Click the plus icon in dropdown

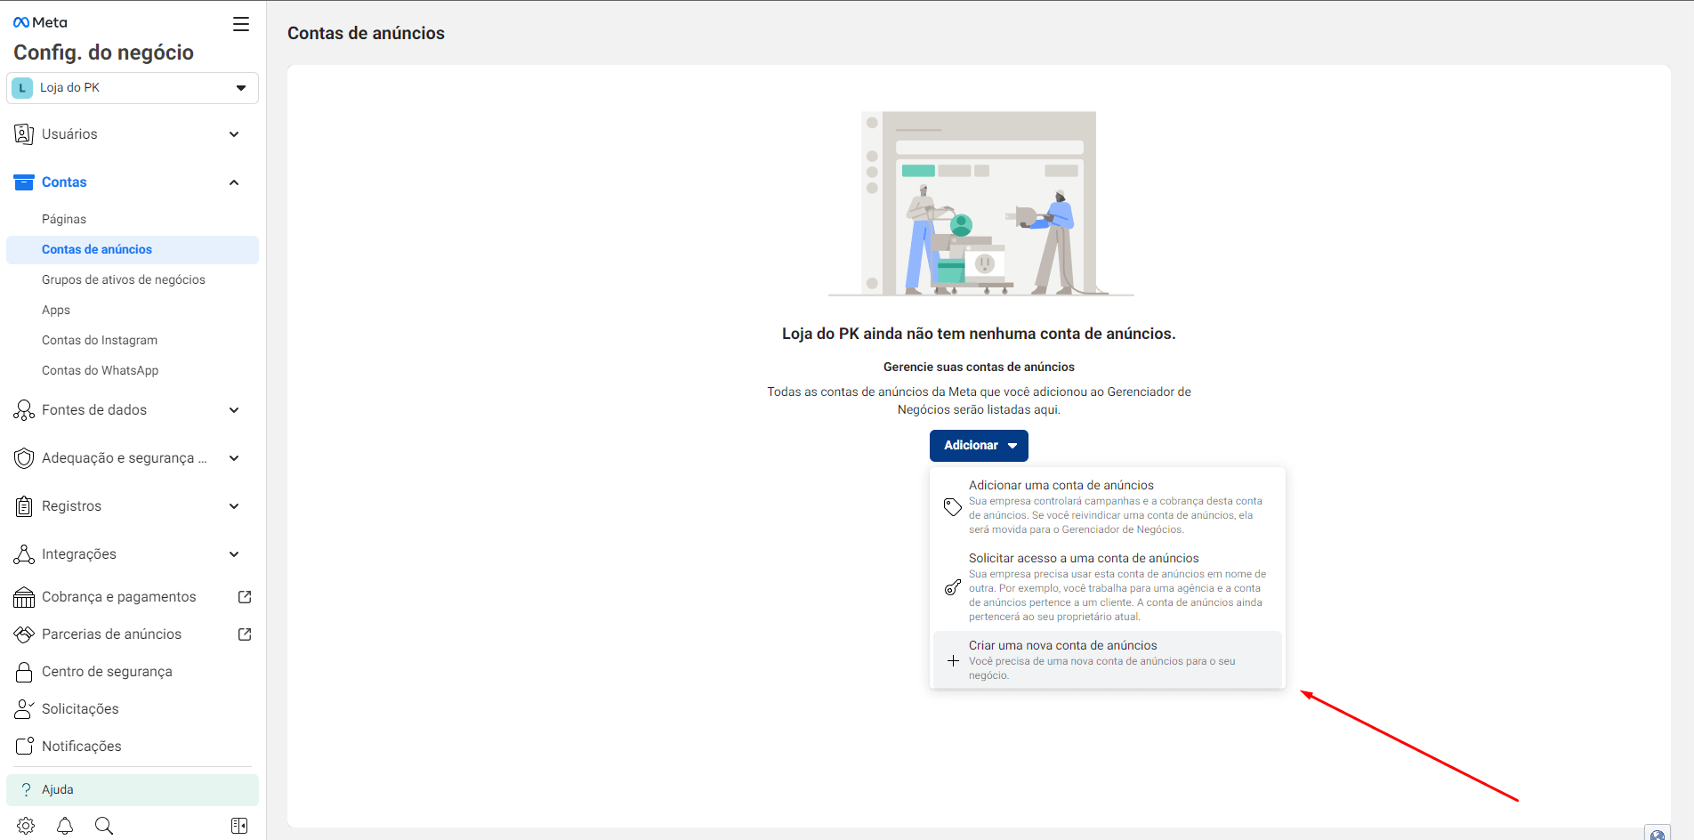click(953, 661)
